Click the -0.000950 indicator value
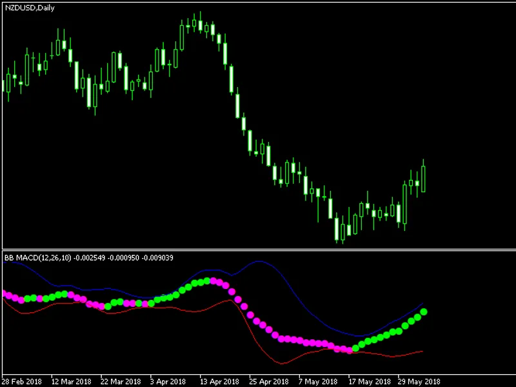This screenshot has height=387, width=516. (x=123, y=257)
